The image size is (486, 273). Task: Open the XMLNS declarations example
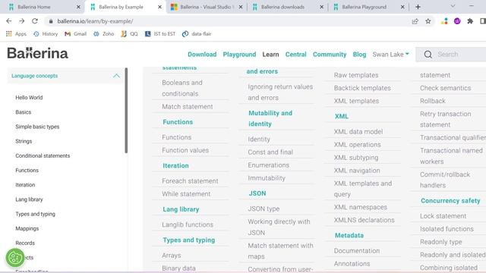click(x=364, y=220)
